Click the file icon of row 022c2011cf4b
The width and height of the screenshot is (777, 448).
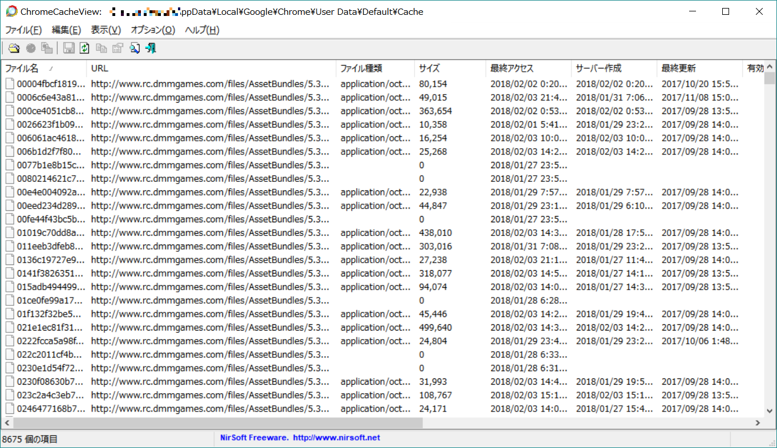click(x=10, y=355)
